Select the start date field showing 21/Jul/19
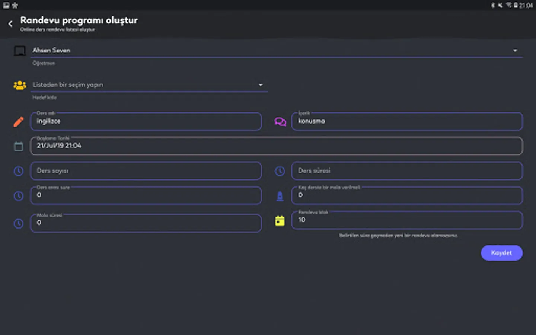 pyautogui.click(x=276, y=146)
